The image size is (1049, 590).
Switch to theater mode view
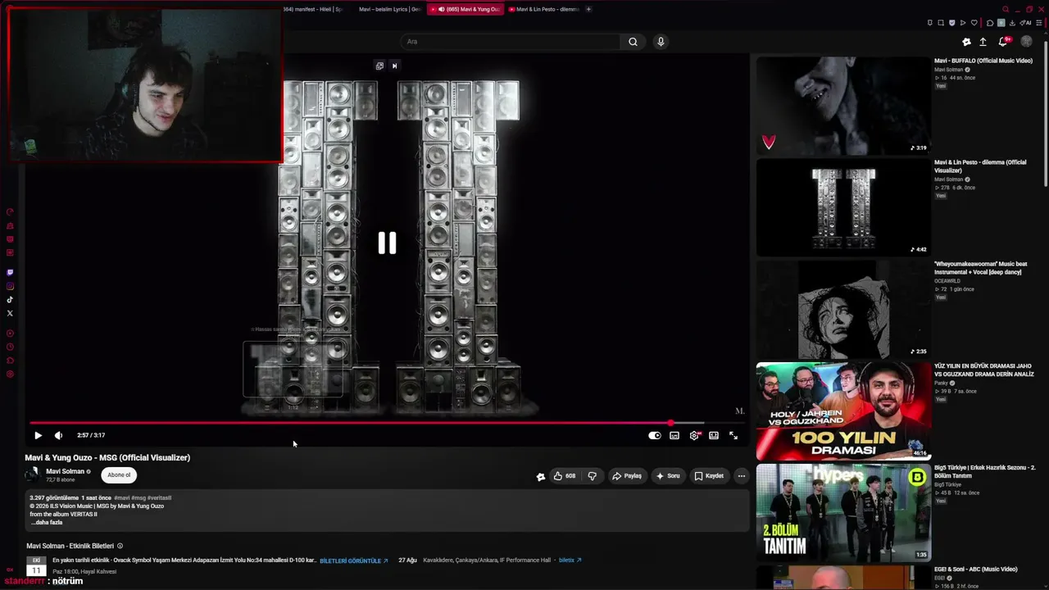[714, 436]
